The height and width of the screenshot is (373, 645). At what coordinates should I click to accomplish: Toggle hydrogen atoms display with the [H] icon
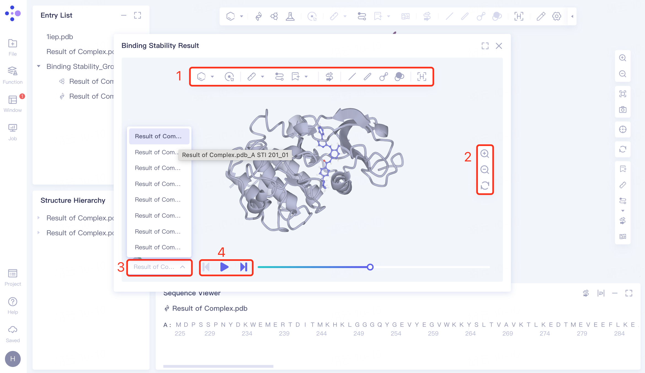point(422,77)
